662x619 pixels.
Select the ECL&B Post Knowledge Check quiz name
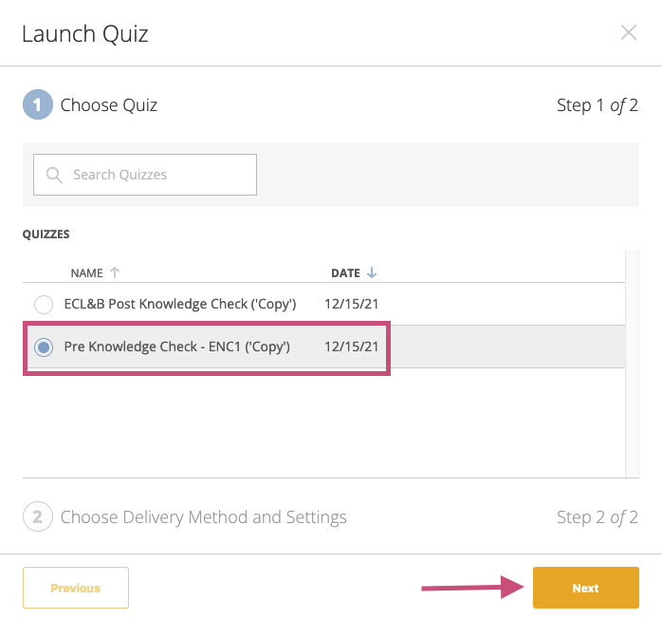tap(180, 304)
